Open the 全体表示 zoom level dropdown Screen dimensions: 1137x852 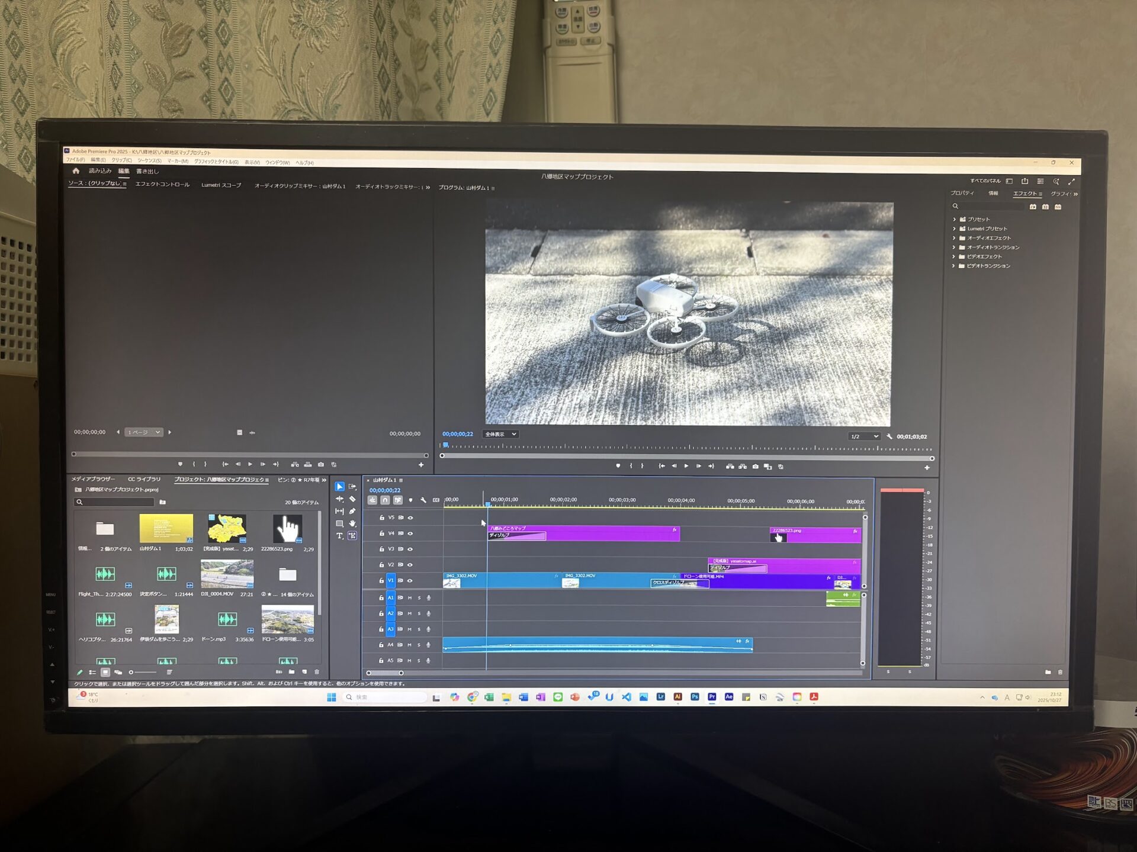click(x=500, y=435)
